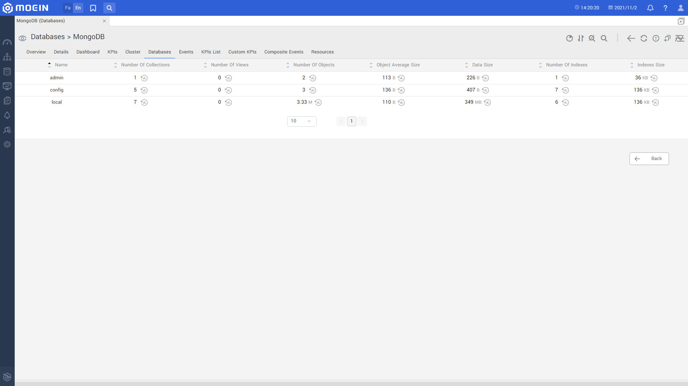Select the config database name

pos(57,90)
